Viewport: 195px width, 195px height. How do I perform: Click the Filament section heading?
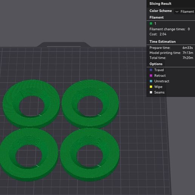[x=156, y=17]
